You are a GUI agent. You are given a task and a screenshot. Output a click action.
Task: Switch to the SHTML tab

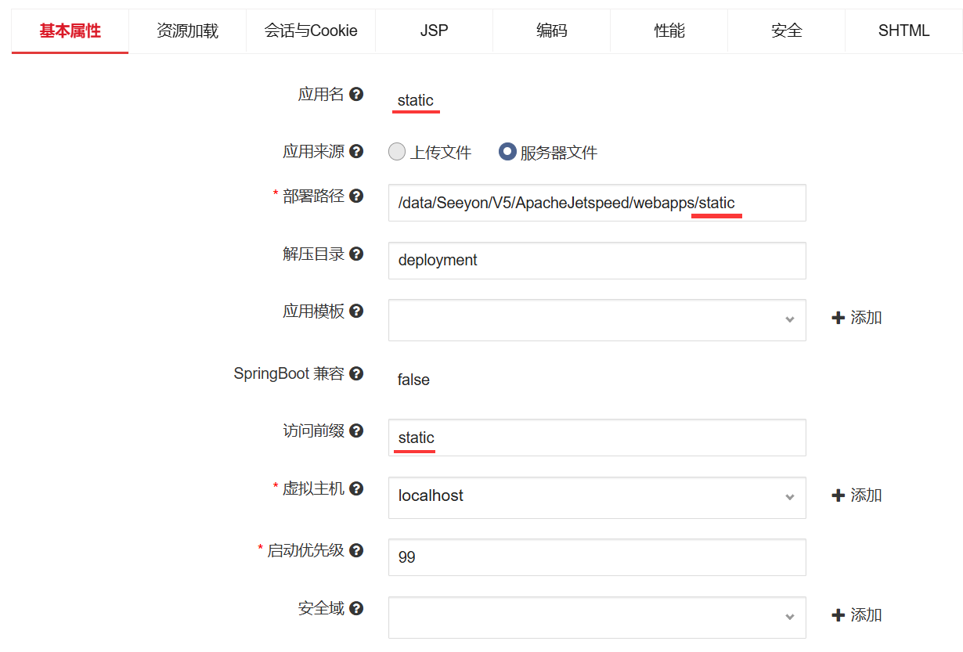click(x=904, y=31)
